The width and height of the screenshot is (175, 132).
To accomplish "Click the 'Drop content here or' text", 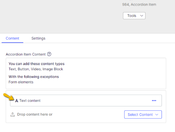I will pos(35,114).
